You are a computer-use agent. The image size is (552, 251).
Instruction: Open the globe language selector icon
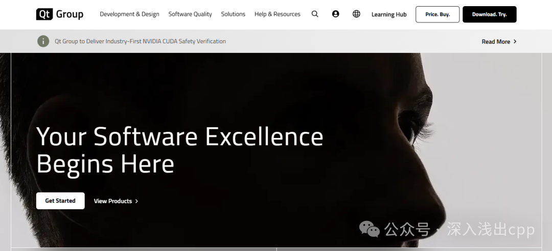click(x=356, y=14)
